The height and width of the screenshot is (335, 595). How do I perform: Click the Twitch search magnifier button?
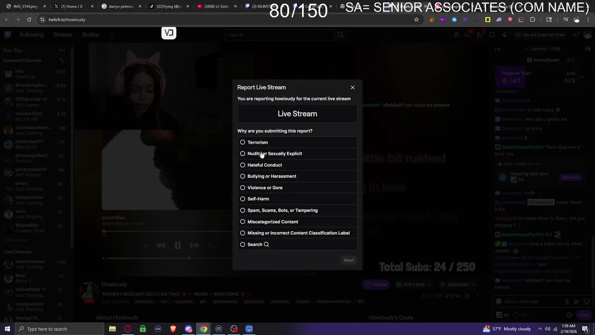[x=340, y=35]
